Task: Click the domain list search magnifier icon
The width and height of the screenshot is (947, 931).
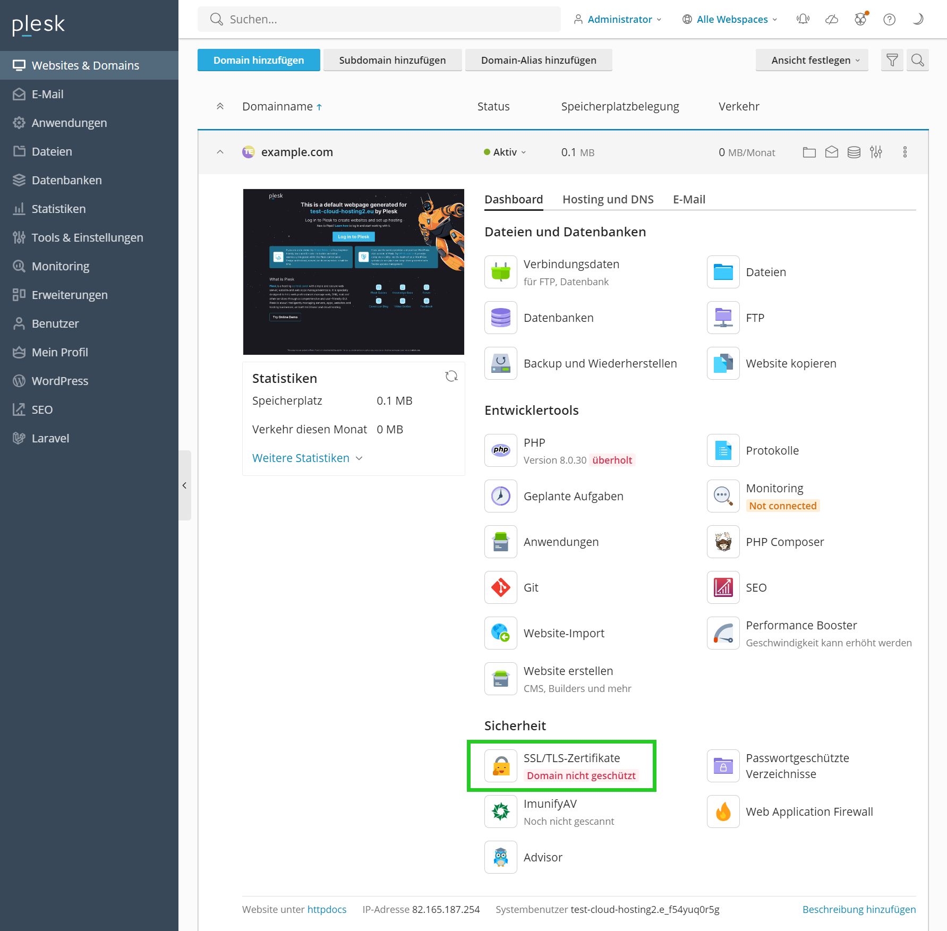Action: [x=918, y=60]
